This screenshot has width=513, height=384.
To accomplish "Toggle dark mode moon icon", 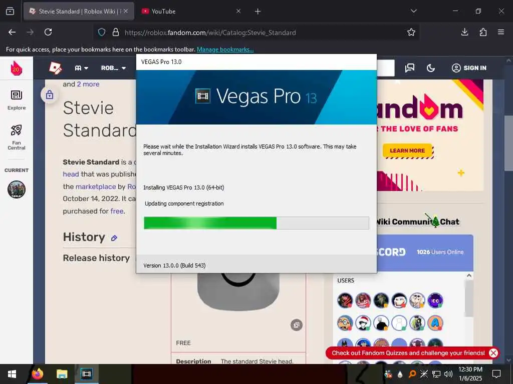I will tap(431, 68).
